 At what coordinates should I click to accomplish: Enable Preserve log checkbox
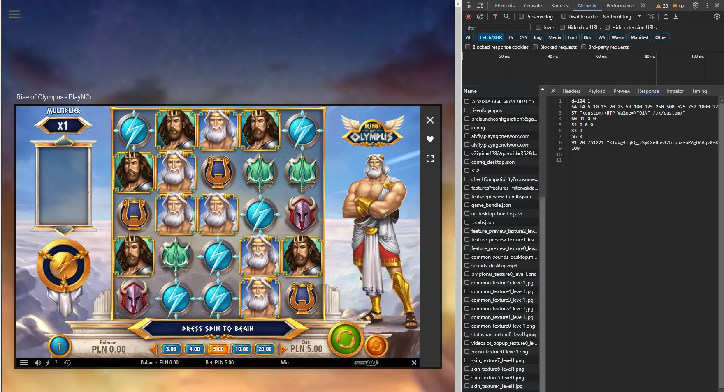(x=521, y=17)
